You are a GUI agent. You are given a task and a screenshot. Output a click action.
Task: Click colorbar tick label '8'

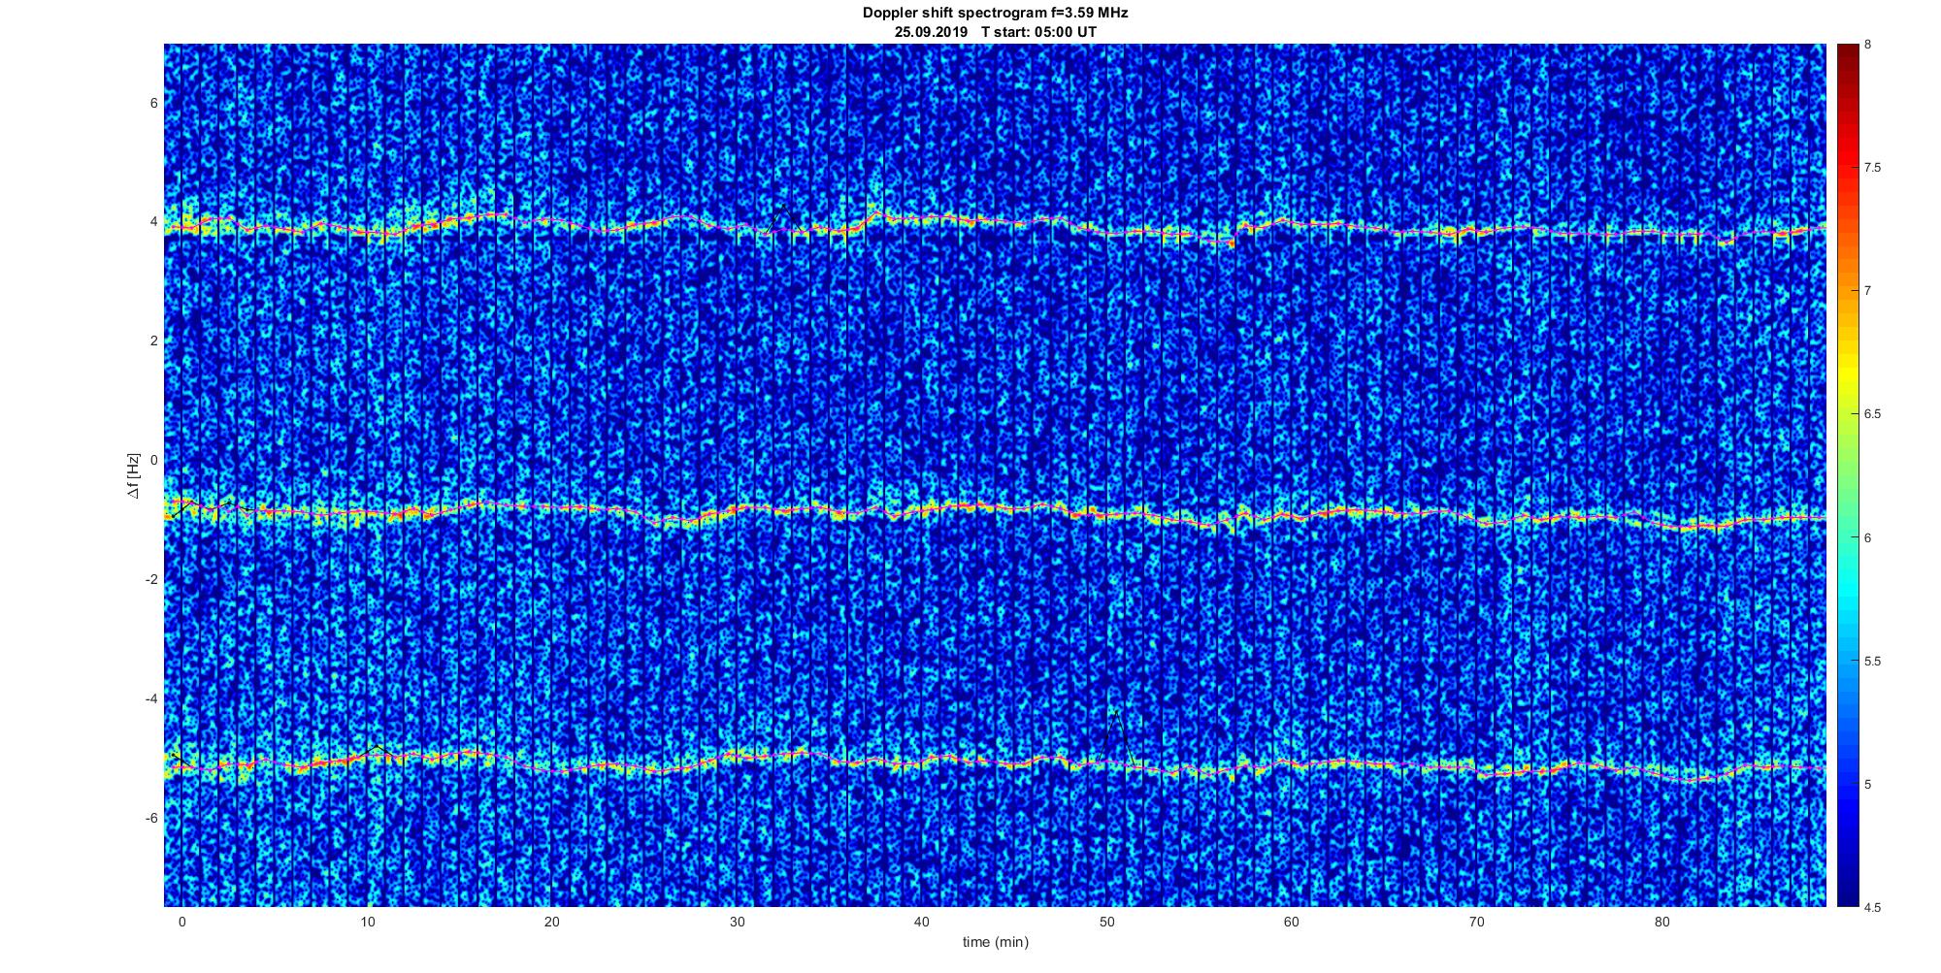click(1868, 45)
